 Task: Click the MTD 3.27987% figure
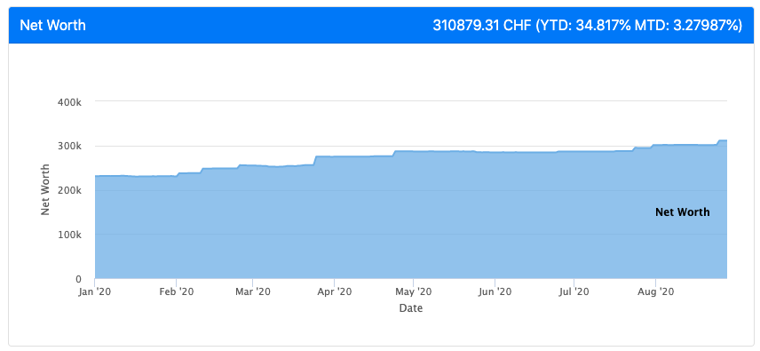[x=687, y=25]
